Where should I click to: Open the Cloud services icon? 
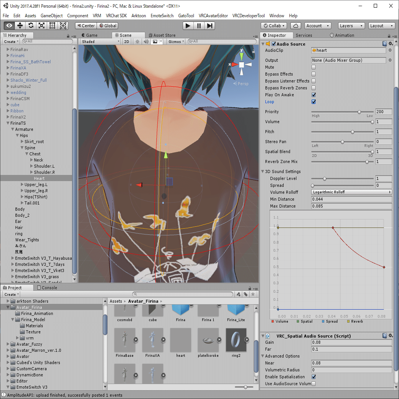tap(295, 26)
